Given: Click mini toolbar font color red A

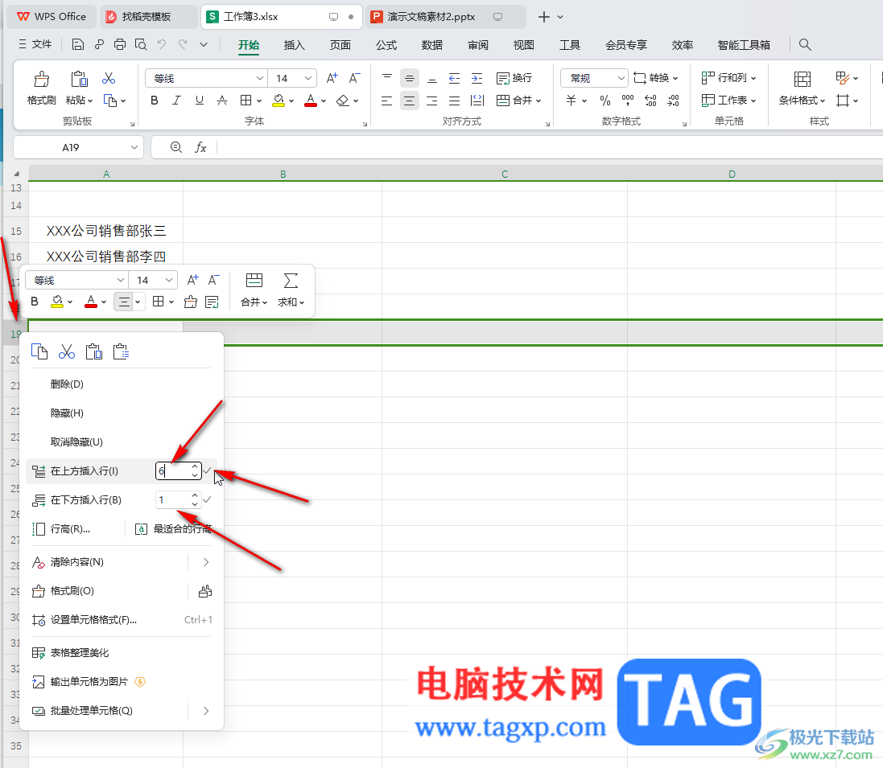Looking at the screenshot, I should (91, 302).
